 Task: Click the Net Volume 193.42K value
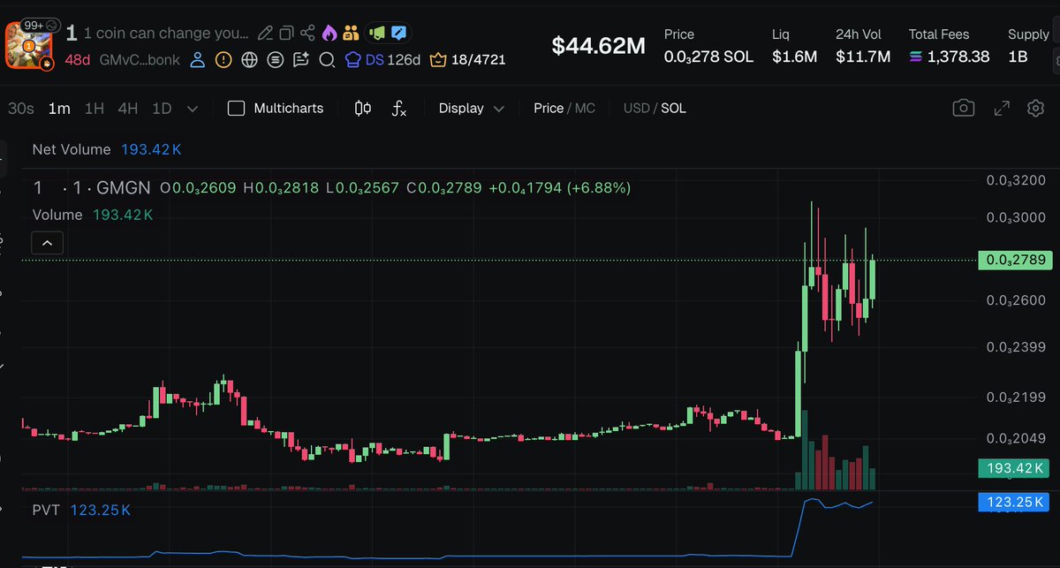tap(151, 149)
